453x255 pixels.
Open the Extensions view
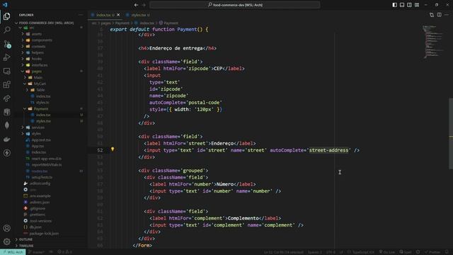click(x=6, y=84)
